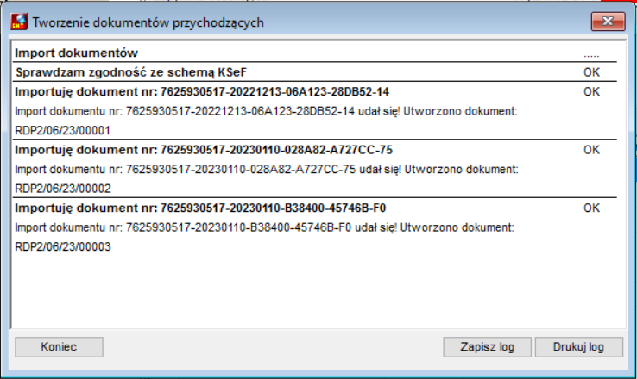Save the log with Zapisz log
Viewport: 637px width, 379px height.
click(x=487, y=347)
